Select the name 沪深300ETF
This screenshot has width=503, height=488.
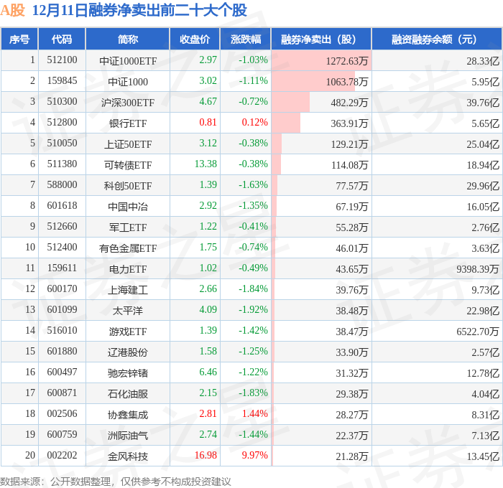pyautogui.click(x=128, y=103)
